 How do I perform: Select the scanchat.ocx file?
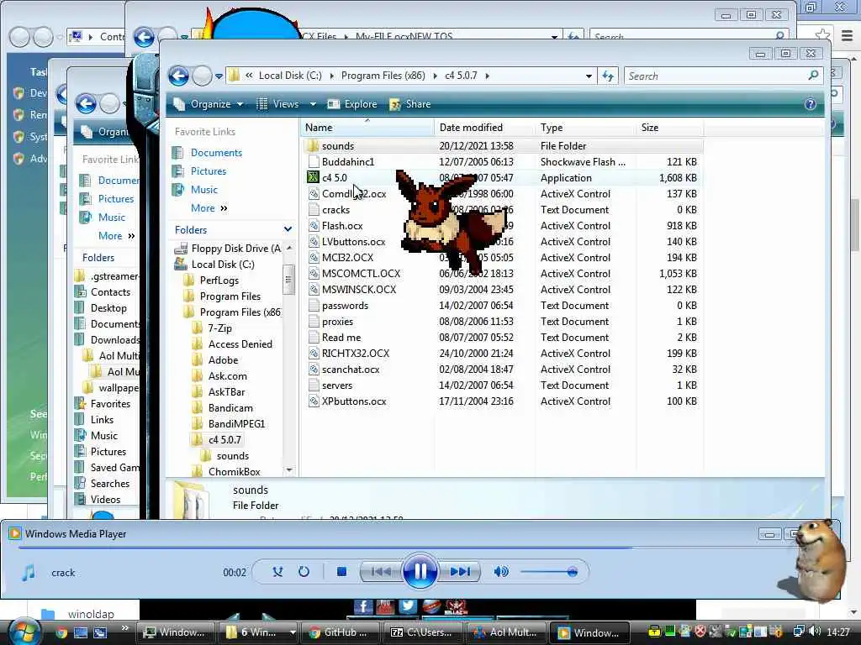(x=351, y=370)
